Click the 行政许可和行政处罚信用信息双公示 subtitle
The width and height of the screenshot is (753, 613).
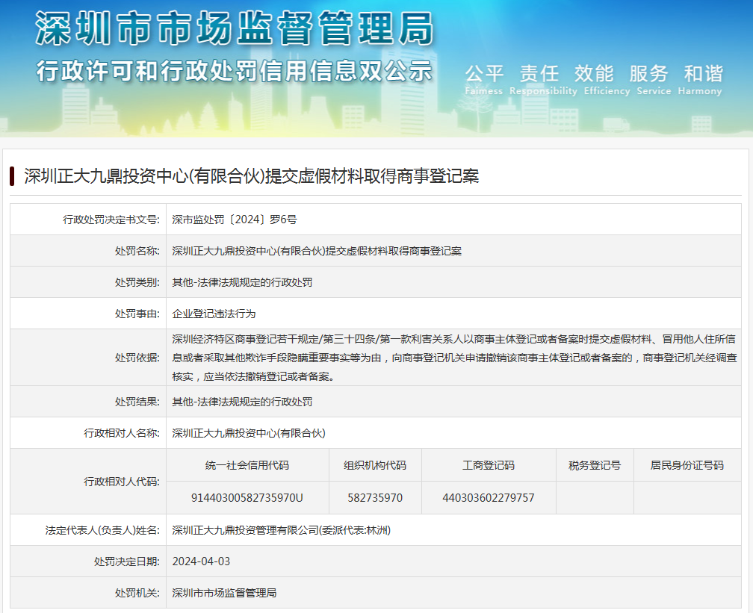click(x=234, y=72)
